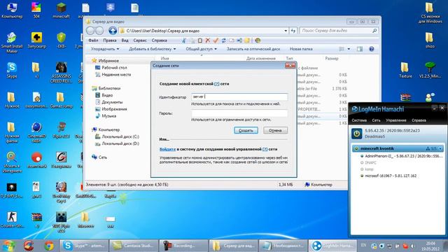Select Локальный диск (D:) in navigation pane

tap(117, 143)
